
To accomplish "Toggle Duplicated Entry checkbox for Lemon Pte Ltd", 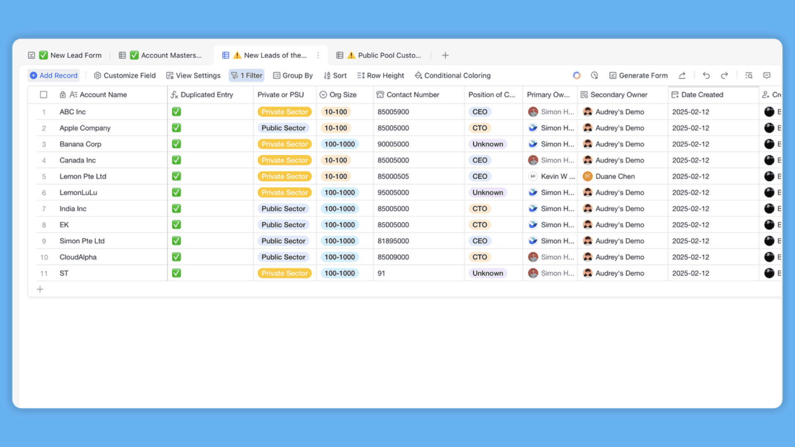I will click(176, 176).
